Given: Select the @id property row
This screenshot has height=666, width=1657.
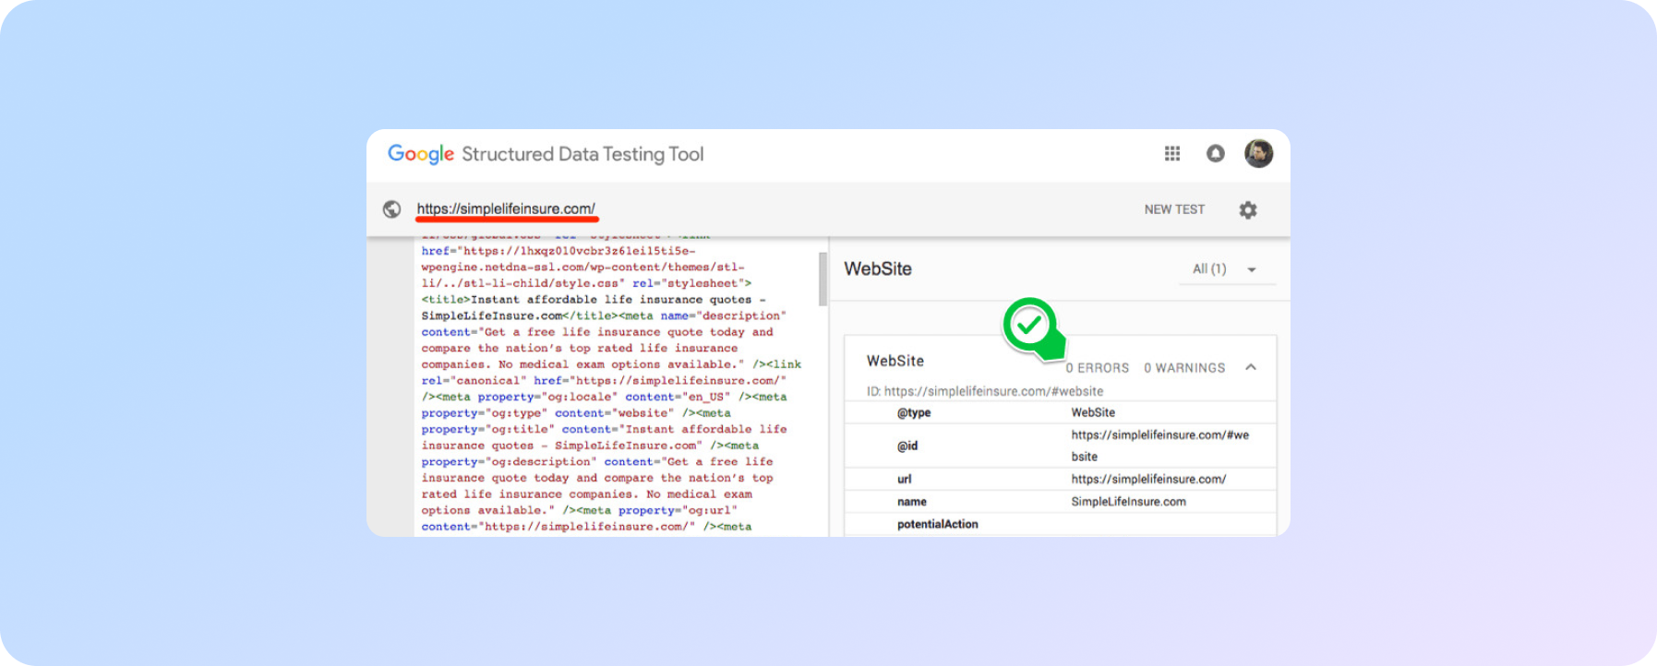Looking at the screenshot, I should click(x=907, y=446).
